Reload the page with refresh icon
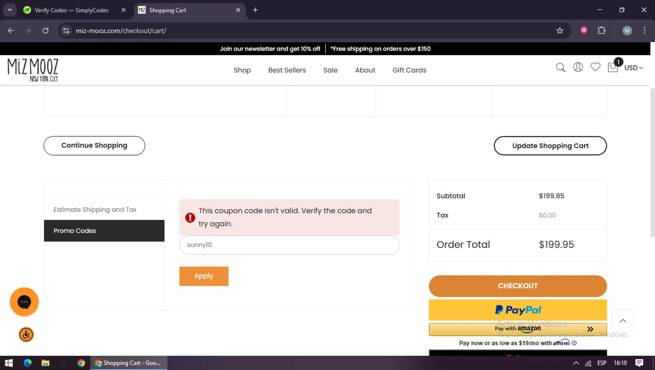The height and width of the screenshot is (370, 655). click(45, 31)
